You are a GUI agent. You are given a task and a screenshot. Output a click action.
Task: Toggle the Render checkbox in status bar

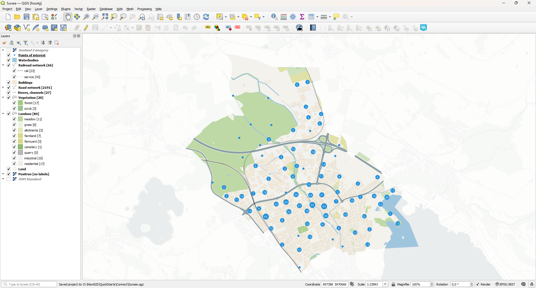tap(478, 284)
